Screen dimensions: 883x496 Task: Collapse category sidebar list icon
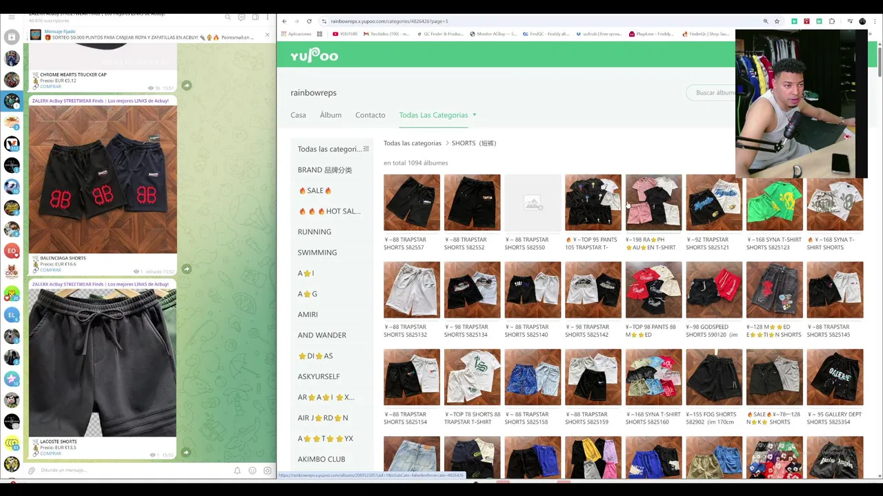pyautogui.click(x=366, y=149)
